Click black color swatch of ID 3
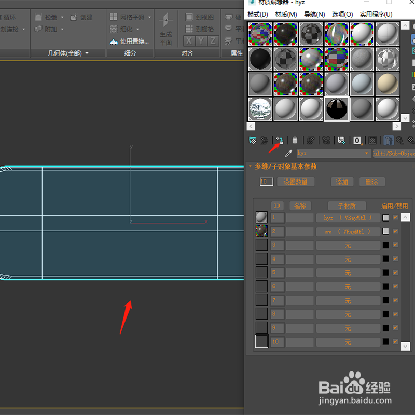 click(385, 245)
